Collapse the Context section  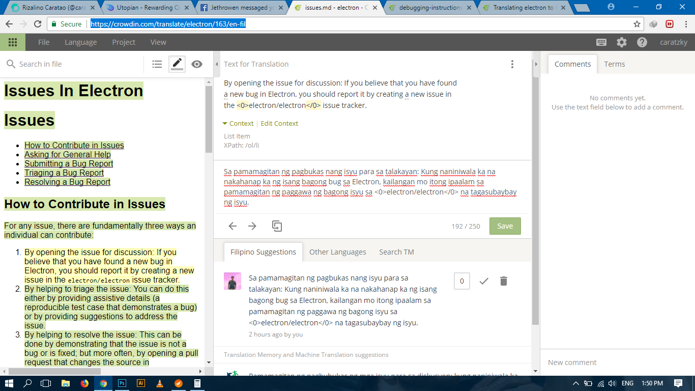tap(238, 123)
